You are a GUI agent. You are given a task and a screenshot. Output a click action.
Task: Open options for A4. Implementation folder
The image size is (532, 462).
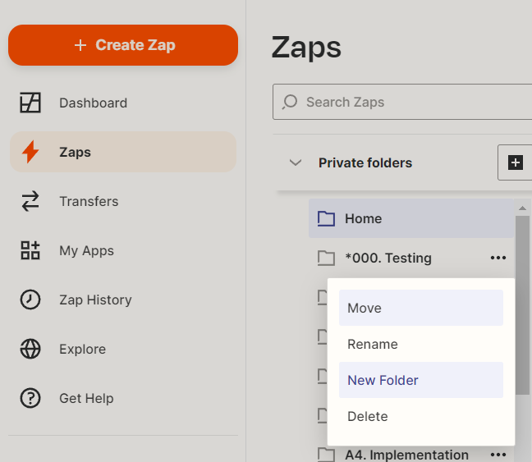click(x=498, y=454)
